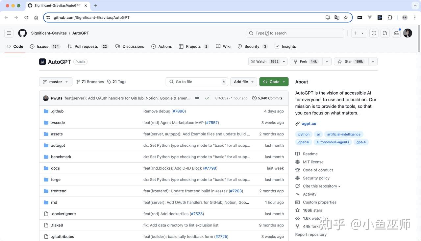Viewport: 421px width, 241px height.
Task: Open the master branch dropdown
Action: coord(56,82)
